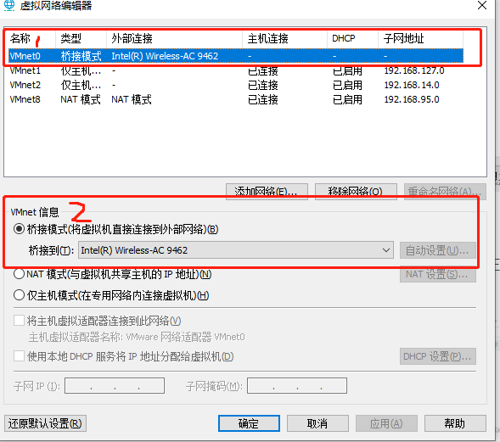This screenshot has height=442, width=500.
Task: Click the Virtual Network Editor globe icon
Action: click(9, 5)
